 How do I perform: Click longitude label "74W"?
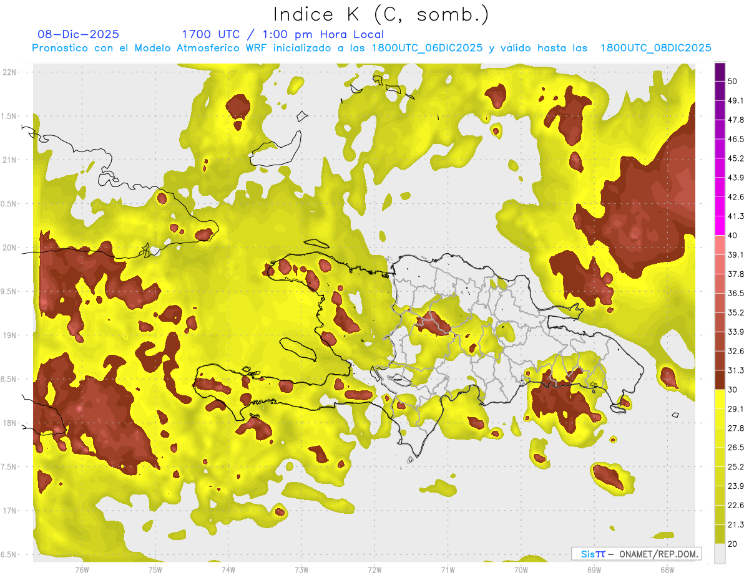(x=228, y=570)
